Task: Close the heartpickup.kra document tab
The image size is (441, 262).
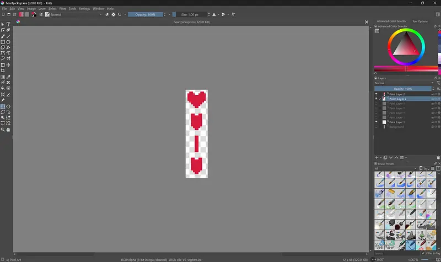Action: 367,23
